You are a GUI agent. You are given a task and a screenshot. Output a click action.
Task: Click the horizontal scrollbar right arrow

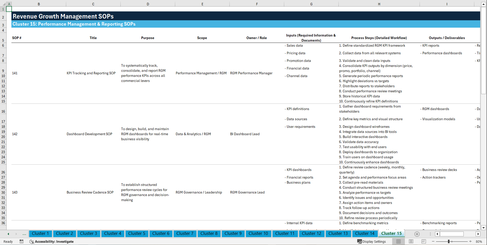[x=478, y=234]
